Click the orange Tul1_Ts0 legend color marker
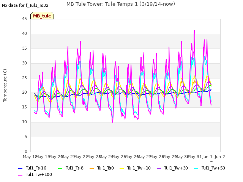Viewport: 243px width, 182px height. (92, 168)
